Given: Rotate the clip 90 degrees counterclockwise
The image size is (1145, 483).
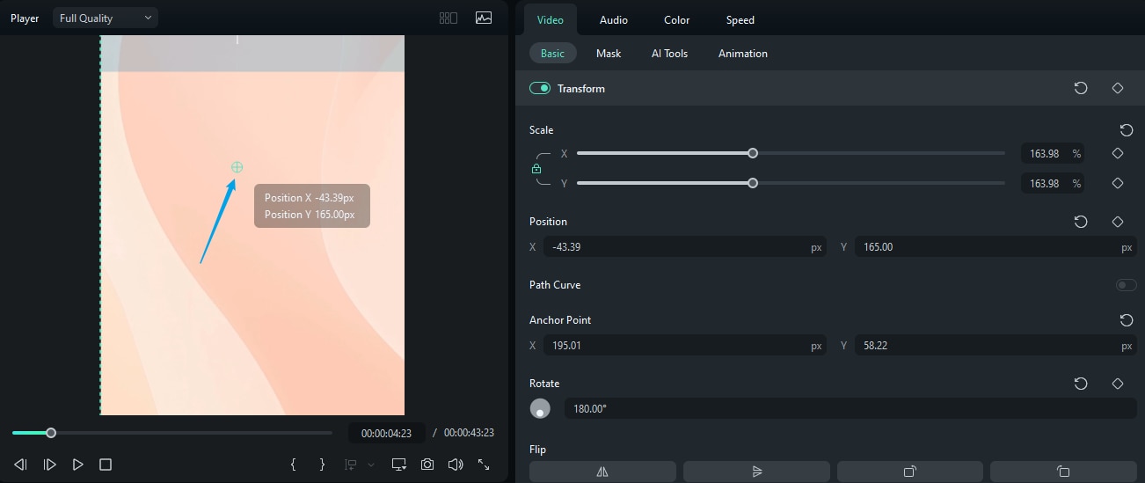Looking at the screenshot, I should pyautogui.click(x=1063, y=471).
